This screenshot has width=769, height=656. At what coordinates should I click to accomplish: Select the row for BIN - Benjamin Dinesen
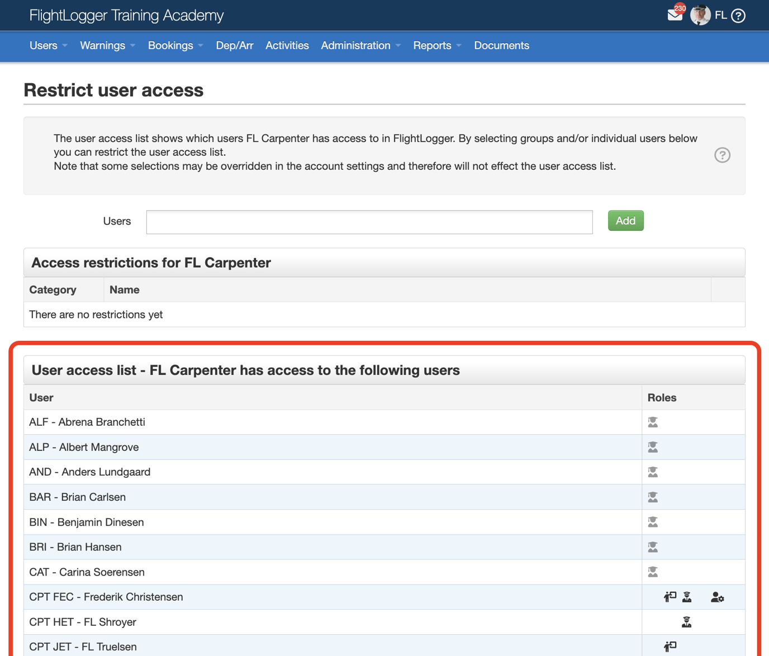click(333, 522)
